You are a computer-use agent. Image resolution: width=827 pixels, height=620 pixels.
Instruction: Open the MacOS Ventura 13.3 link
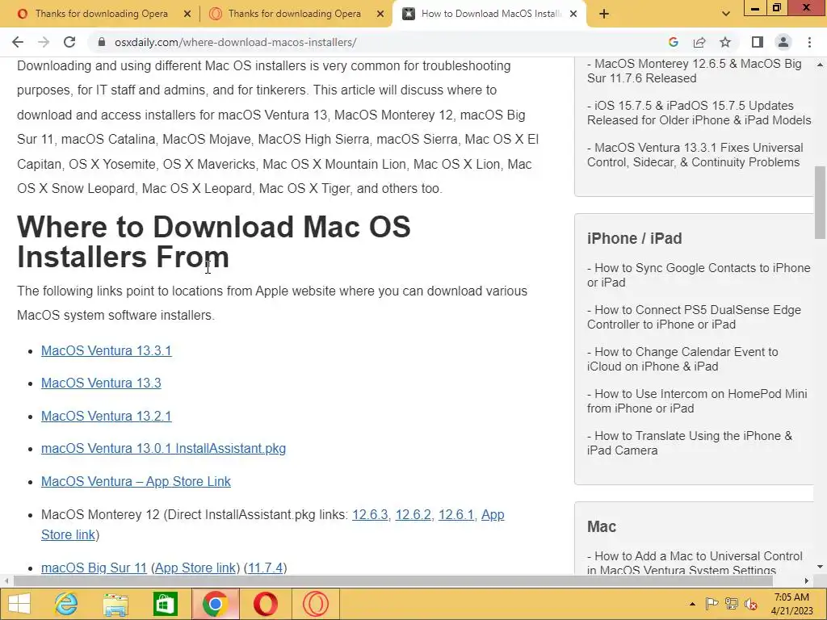[x=101, y=383]
